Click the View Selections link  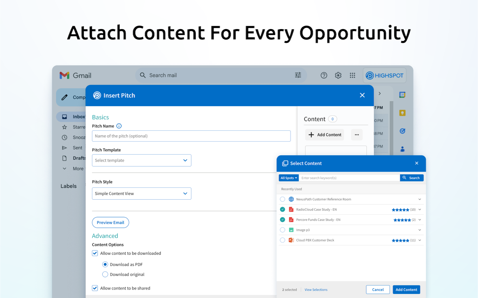tap(316, 290)
